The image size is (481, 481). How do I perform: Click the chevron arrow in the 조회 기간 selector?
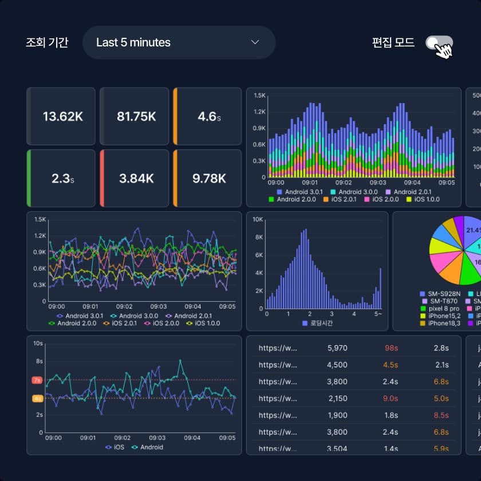(255, 42)
